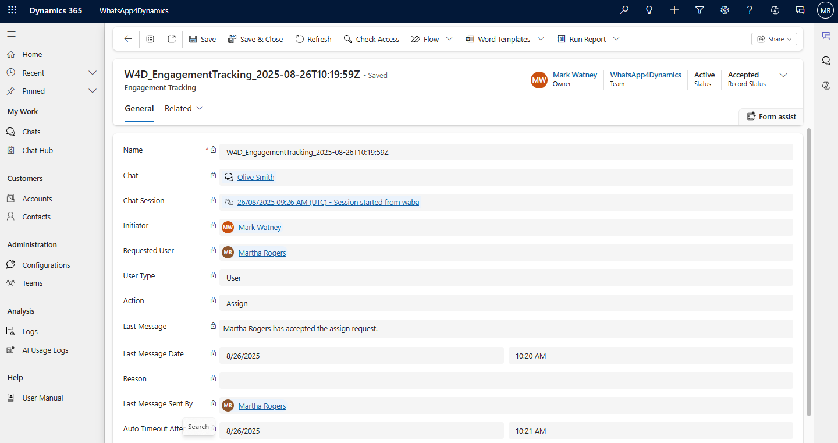Collapse the site map hamburger menu
Image resolution: width=838 pixels, height=443 pixels.
pyautogui.click(x=11, y=34)
